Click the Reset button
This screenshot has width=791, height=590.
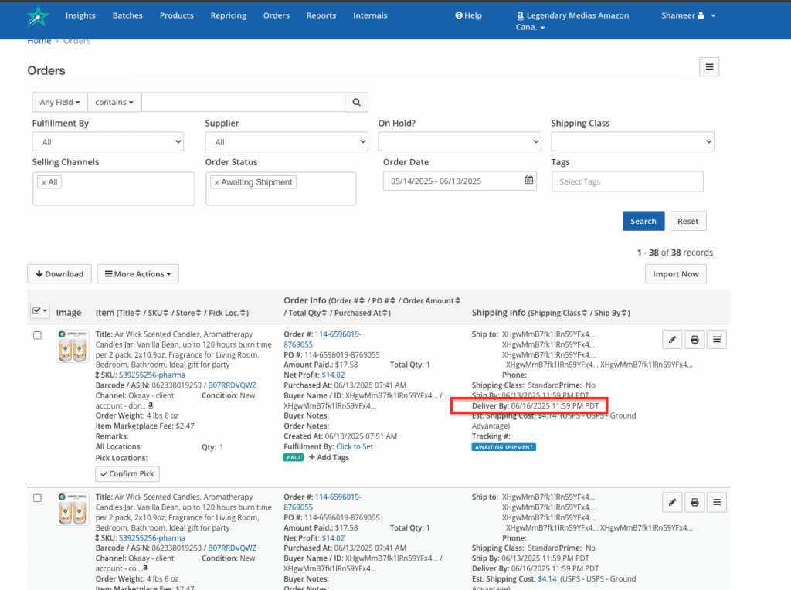(x=687, y=221)
